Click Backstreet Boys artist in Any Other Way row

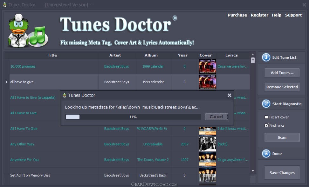116,144
